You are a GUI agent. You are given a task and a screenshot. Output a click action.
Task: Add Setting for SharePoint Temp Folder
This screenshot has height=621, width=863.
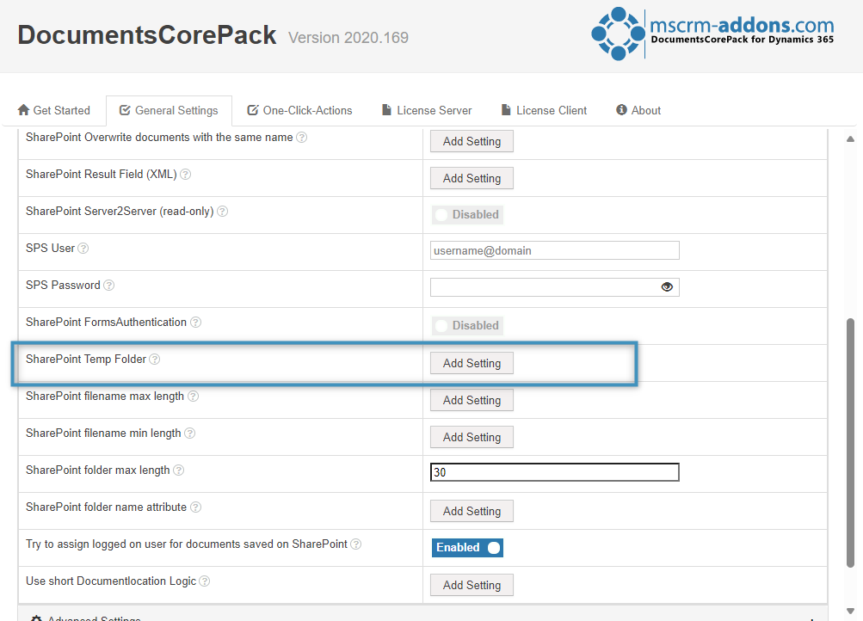pos(472,363)
